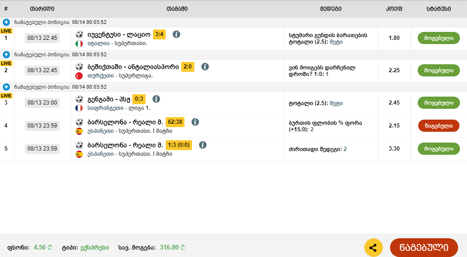This screenshot has height=257, width=467.
Task: Click the soccer ball icon in row 4
Action: click(x=79, y=122)
